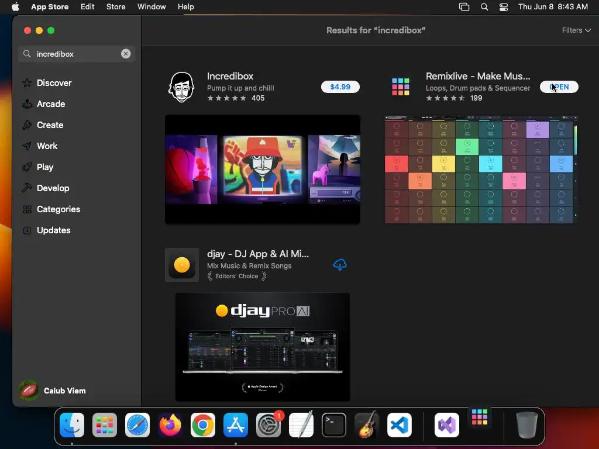Open the Remixlive app

[559, 87]
